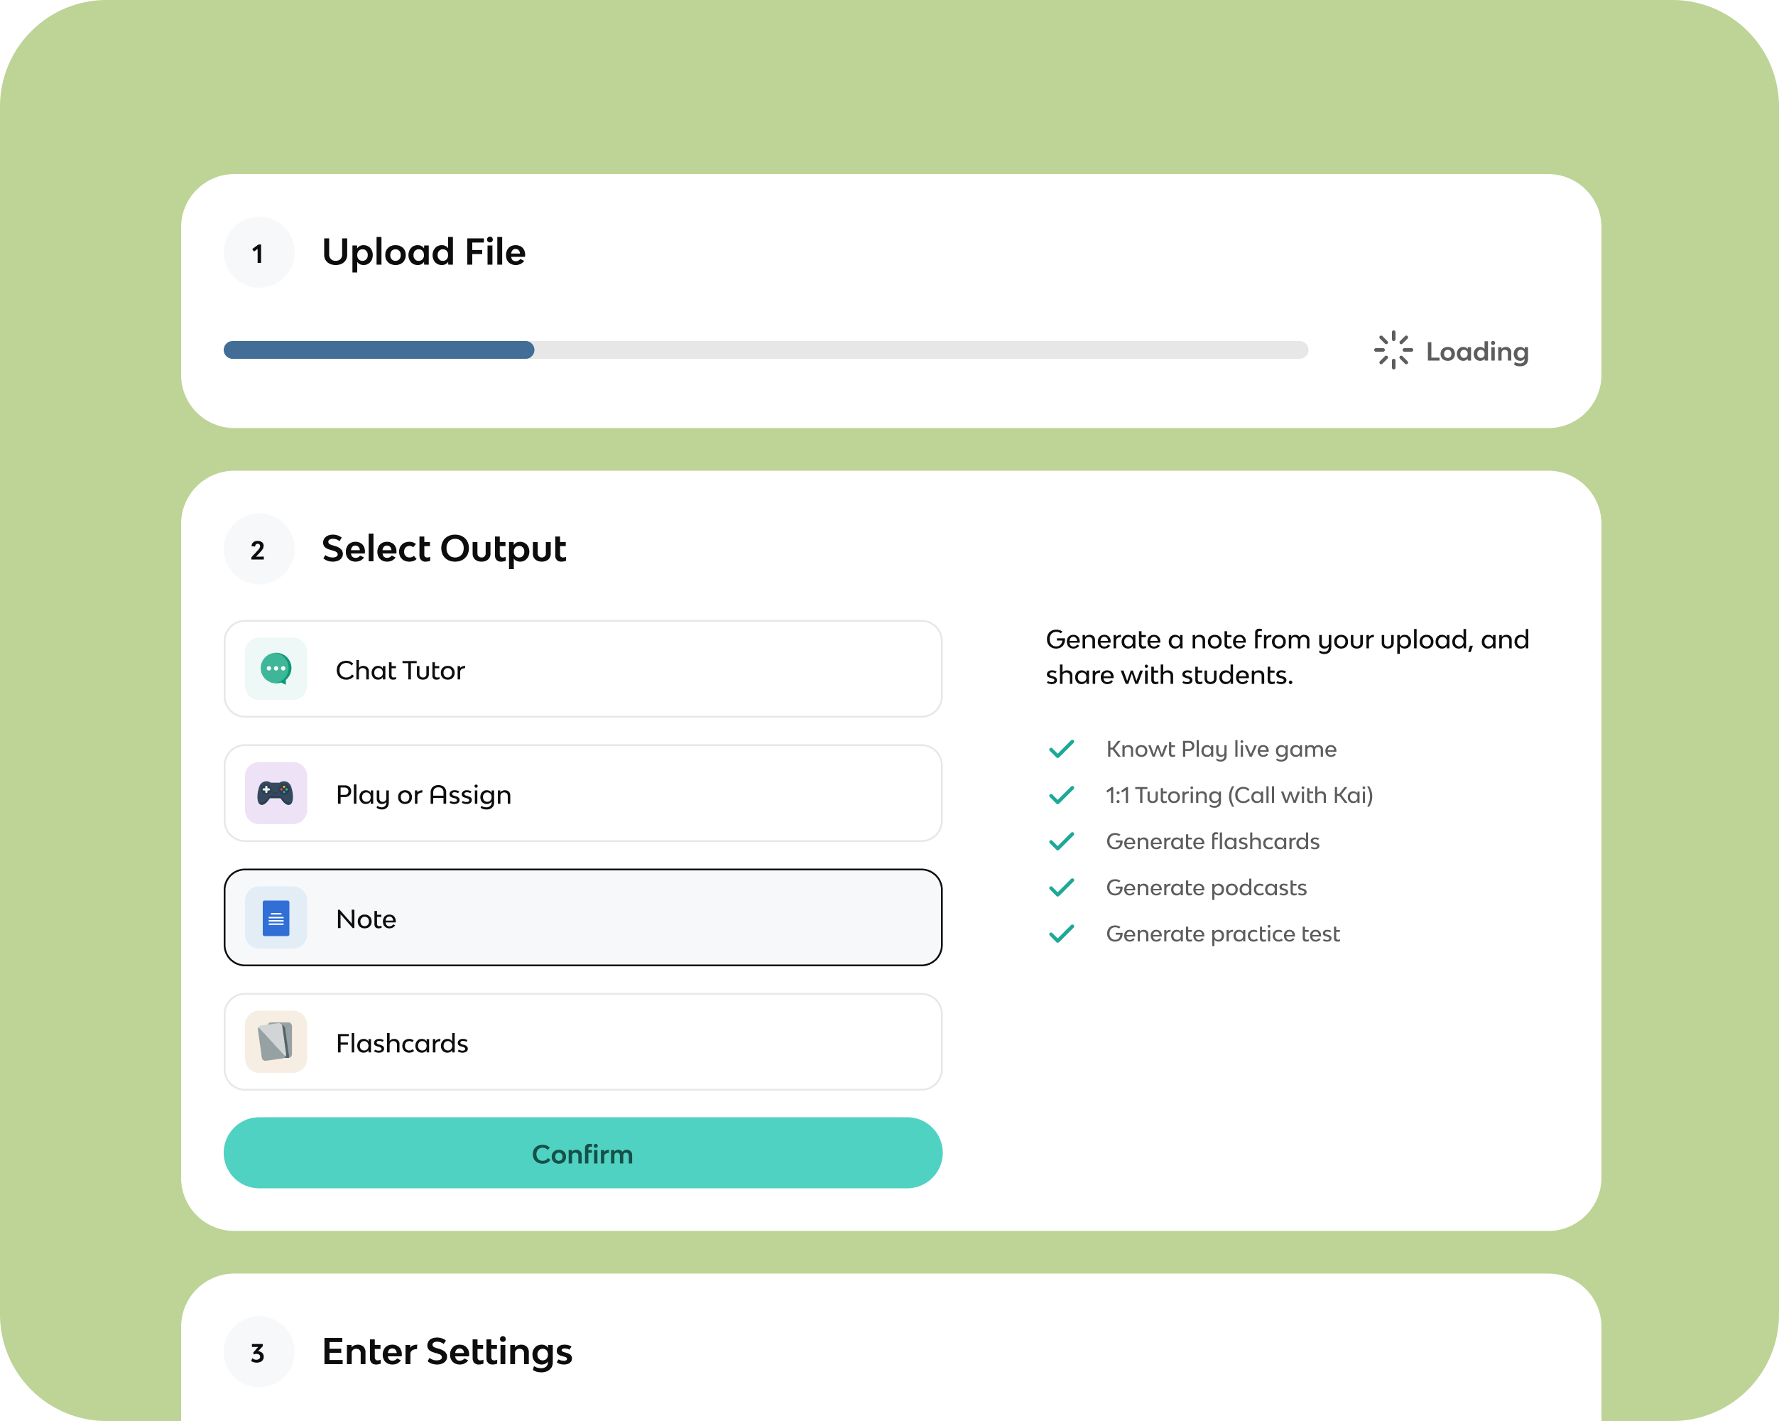Screen dimensions: 1779x1421
Task: Click the step 1 circle badge
Action: [x=259, y=253]
